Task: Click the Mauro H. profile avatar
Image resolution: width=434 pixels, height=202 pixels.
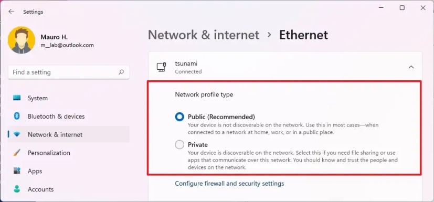Action: coord(22,40)
